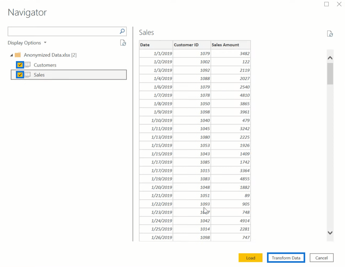Click the Sales Amount cell 747
The height and width of the screenshot is (267, 345).
pyautogui.click(x=231, y=238)
